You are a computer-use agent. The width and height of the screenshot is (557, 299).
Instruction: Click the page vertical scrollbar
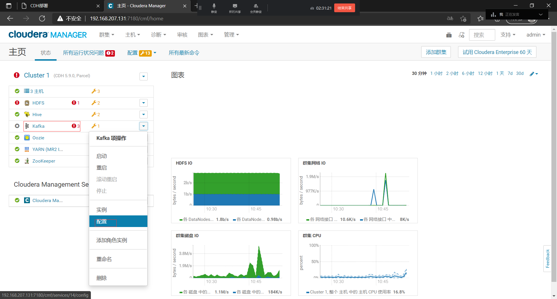[x=554, y=157]
